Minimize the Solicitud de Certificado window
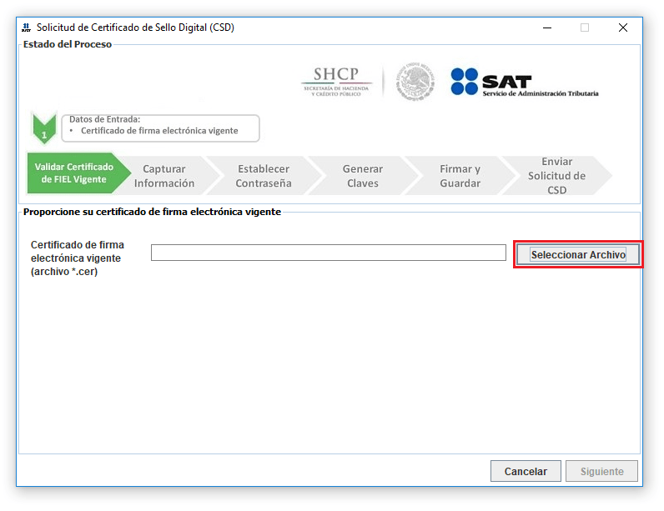This screenshot has height=511, width=664. (546, 28)
